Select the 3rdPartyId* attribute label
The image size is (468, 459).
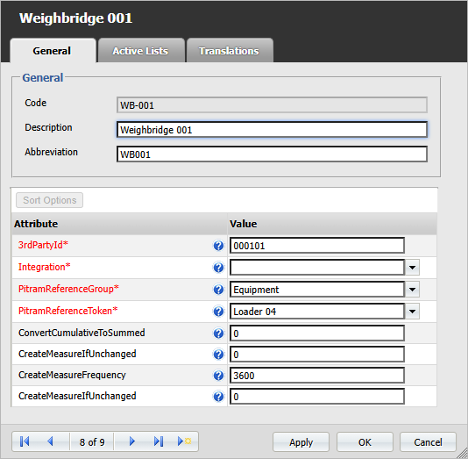[x=43, y=245]
